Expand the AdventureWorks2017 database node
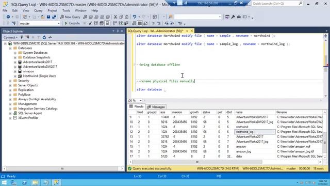The image size is (330, 186). pos(15,62)
